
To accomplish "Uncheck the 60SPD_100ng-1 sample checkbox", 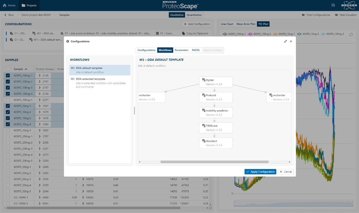I will (8, 75).
